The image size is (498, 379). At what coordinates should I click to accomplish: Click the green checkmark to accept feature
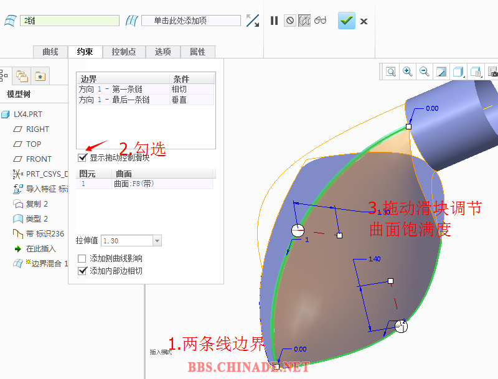[x=347, y=21]
